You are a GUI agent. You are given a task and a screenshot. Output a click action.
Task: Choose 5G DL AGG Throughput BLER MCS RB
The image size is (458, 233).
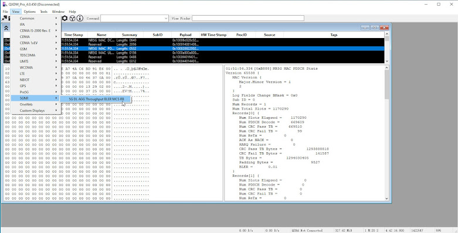pyautogui.click(x=96, y=99)
